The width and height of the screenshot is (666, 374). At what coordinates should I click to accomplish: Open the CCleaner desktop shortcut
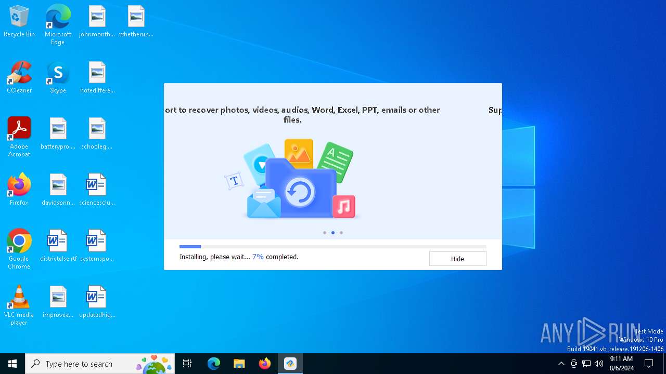pyautogui.click(x=19, y=78)
